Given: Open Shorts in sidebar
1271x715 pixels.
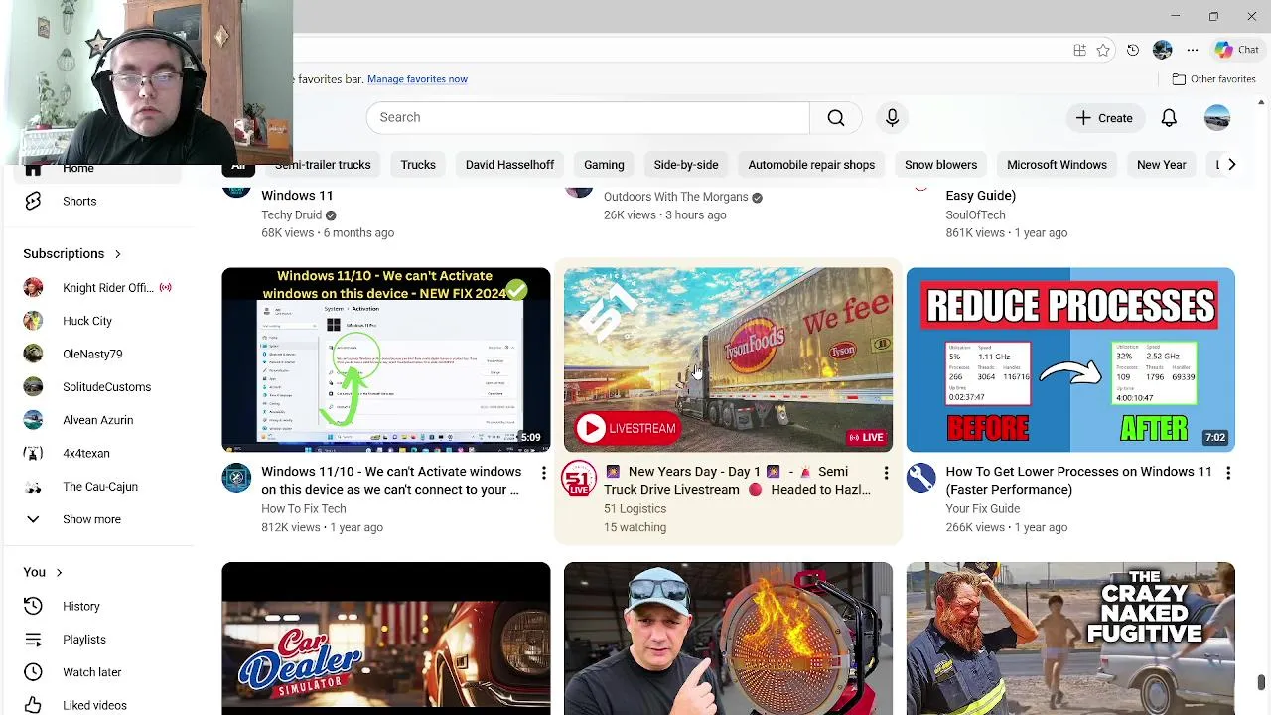Looking at the screenshot, I should point(99,201).
